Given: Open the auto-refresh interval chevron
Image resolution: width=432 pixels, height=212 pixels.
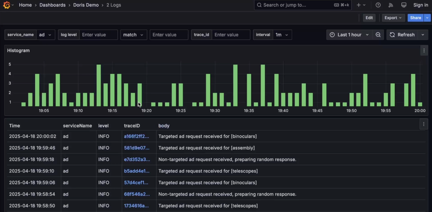Looking at the screenshot, I should pyautogui.click(x=423, y=34).
